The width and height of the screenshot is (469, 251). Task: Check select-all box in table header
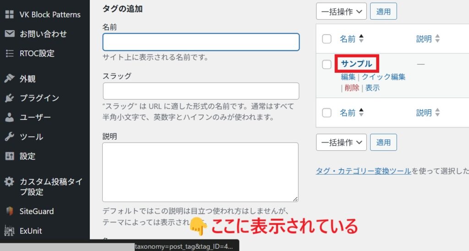click(x=327, y=39)
